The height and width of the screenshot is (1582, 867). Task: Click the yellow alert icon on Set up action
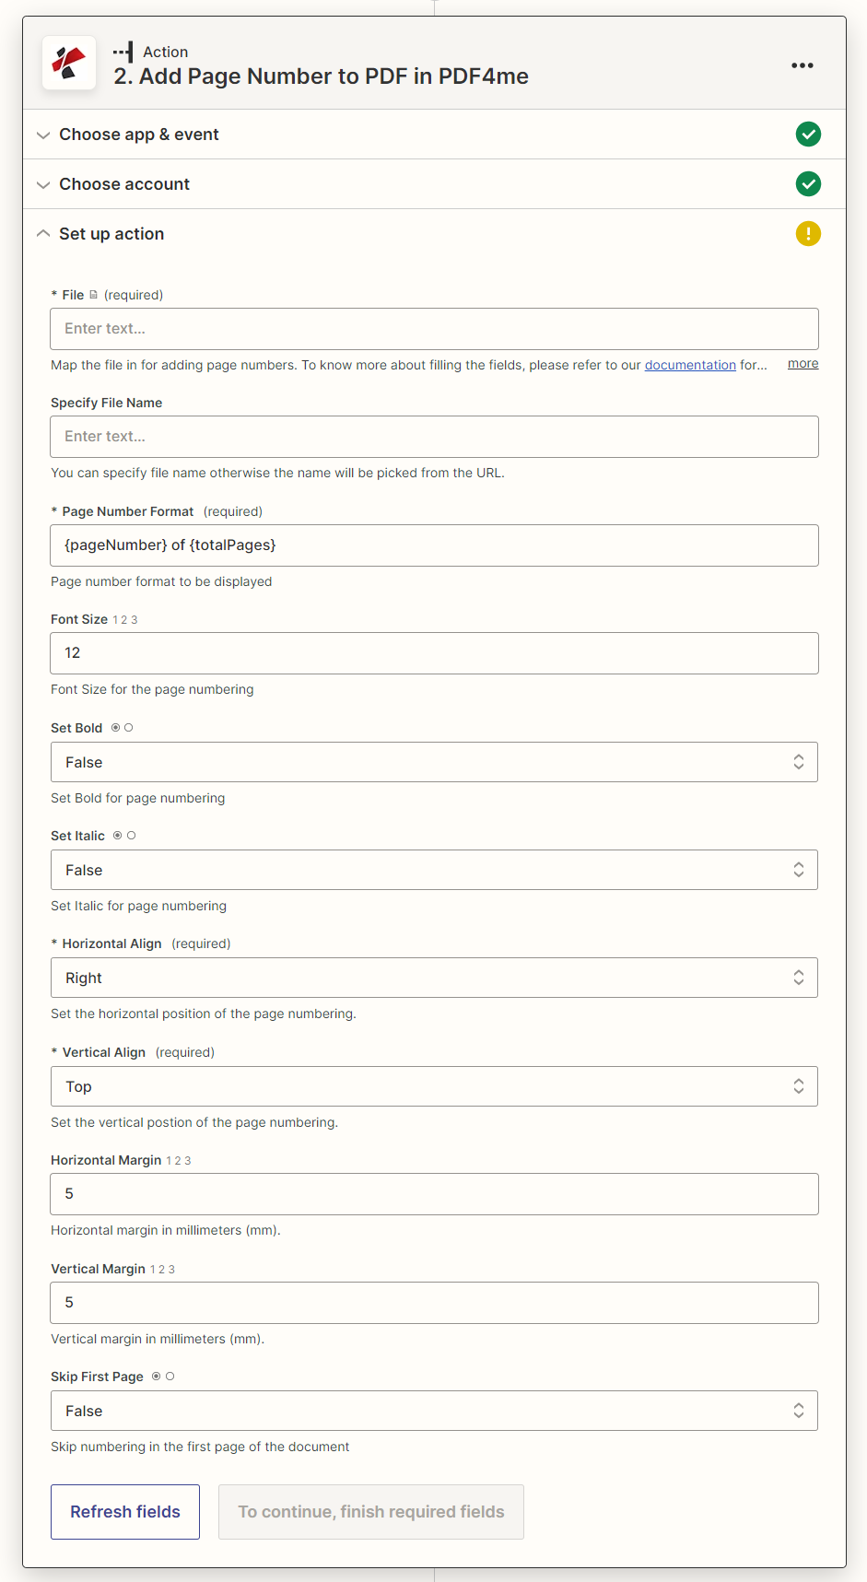[808, 233]
